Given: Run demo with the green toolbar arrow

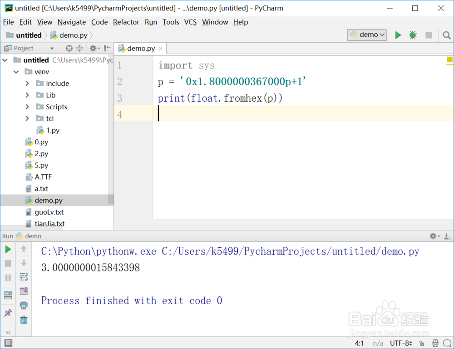Looking at the screenshot, I should [x=398, y=35].
